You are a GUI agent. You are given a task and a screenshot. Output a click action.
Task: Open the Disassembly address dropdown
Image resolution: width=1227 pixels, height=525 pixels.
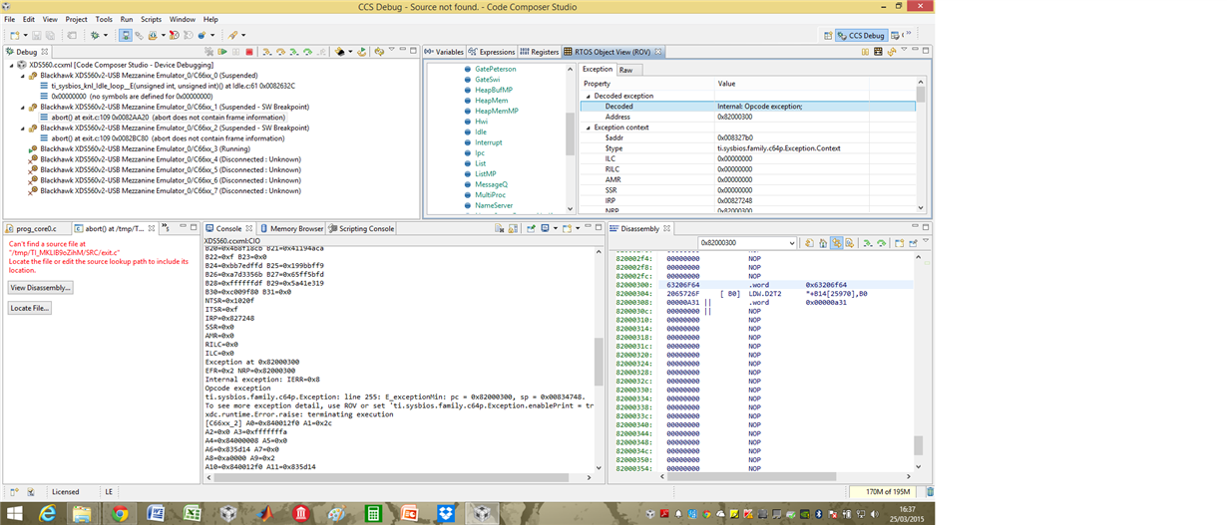[x=791, y=243]
